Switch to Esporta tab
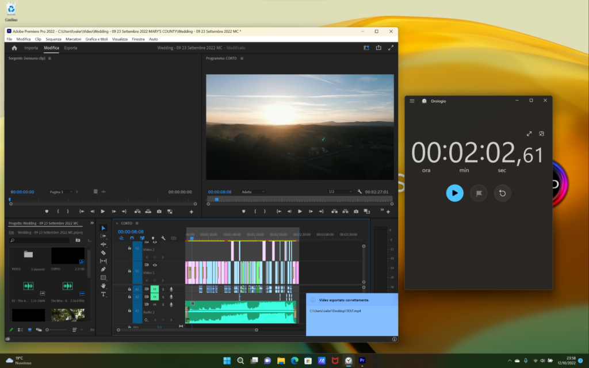 click(71, 48)
